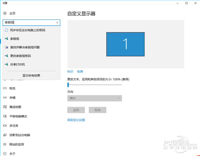Click the Storage icon in sidebar
The image size is (200, 156).
(5, 98)
